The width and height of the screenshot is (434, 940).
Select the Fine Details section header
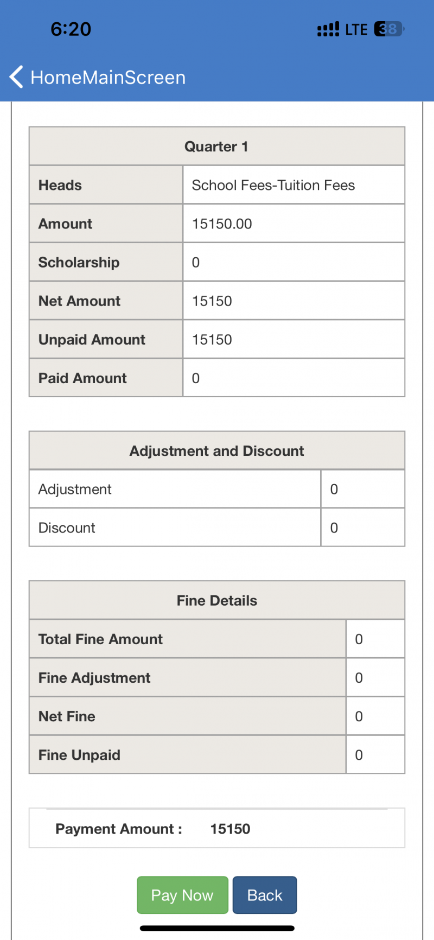216,601
